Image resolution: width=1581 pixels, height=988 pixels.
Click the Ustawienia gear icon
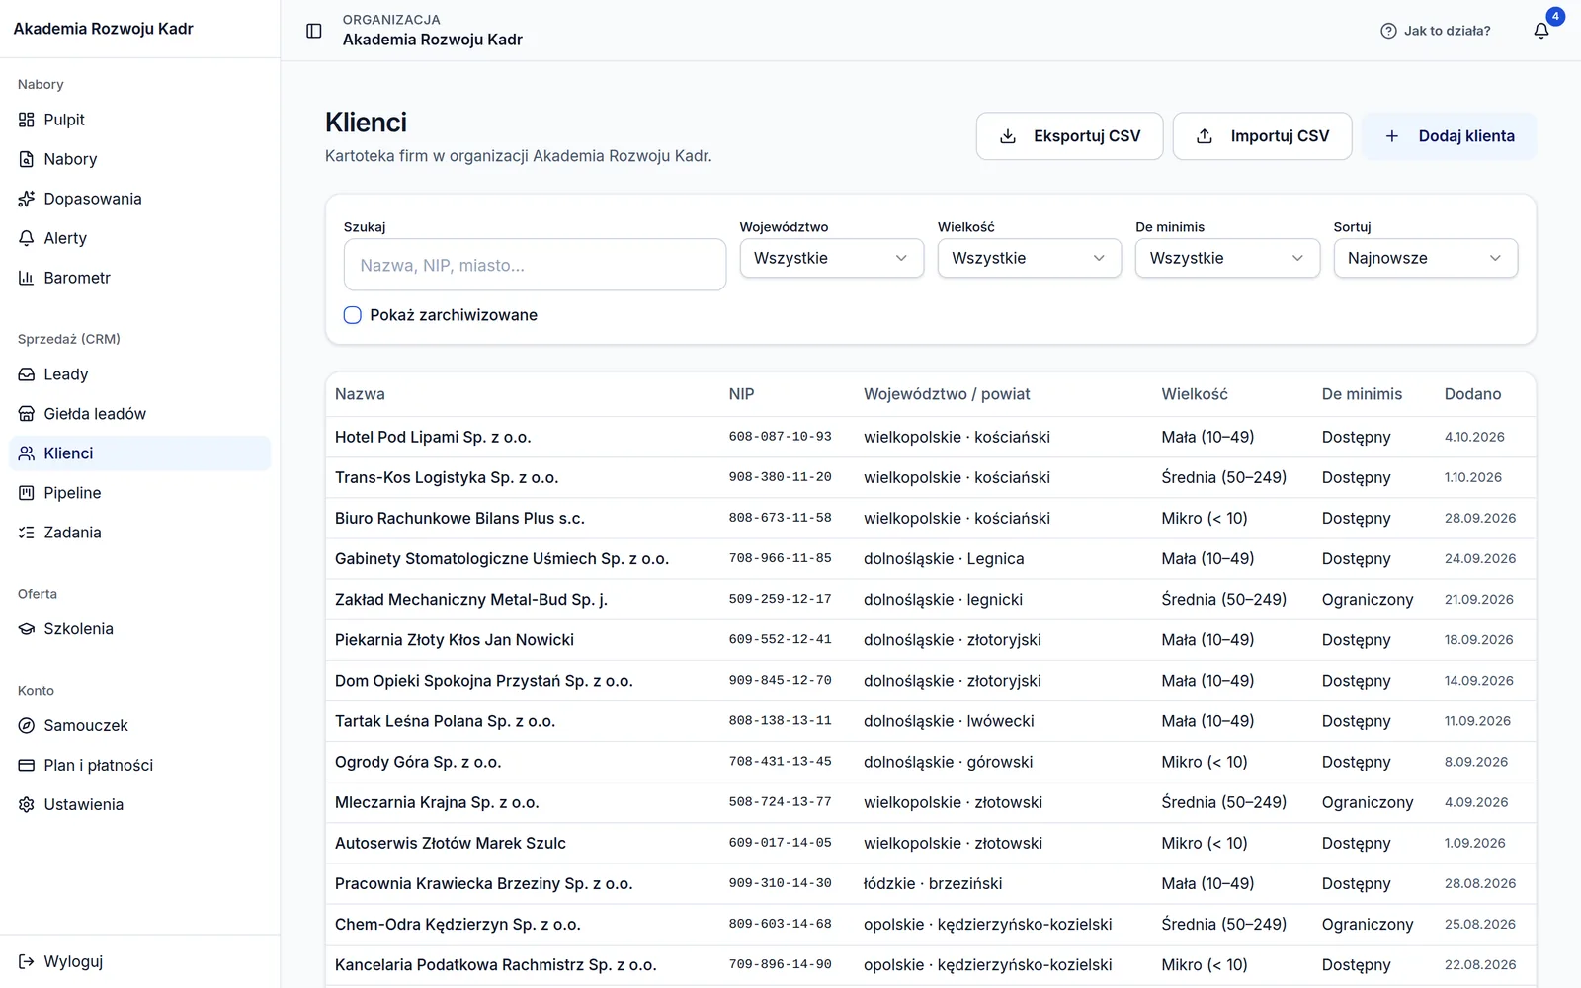tap(27, 805)
